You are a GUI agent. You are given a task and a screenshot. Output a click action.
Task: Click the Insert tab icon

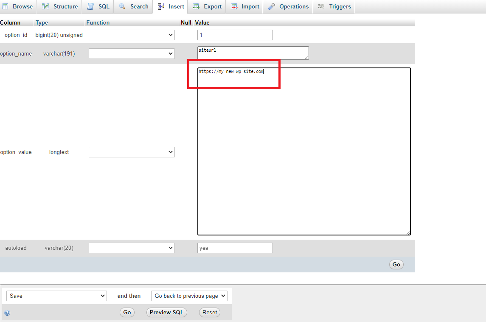(x=161, y=6)
